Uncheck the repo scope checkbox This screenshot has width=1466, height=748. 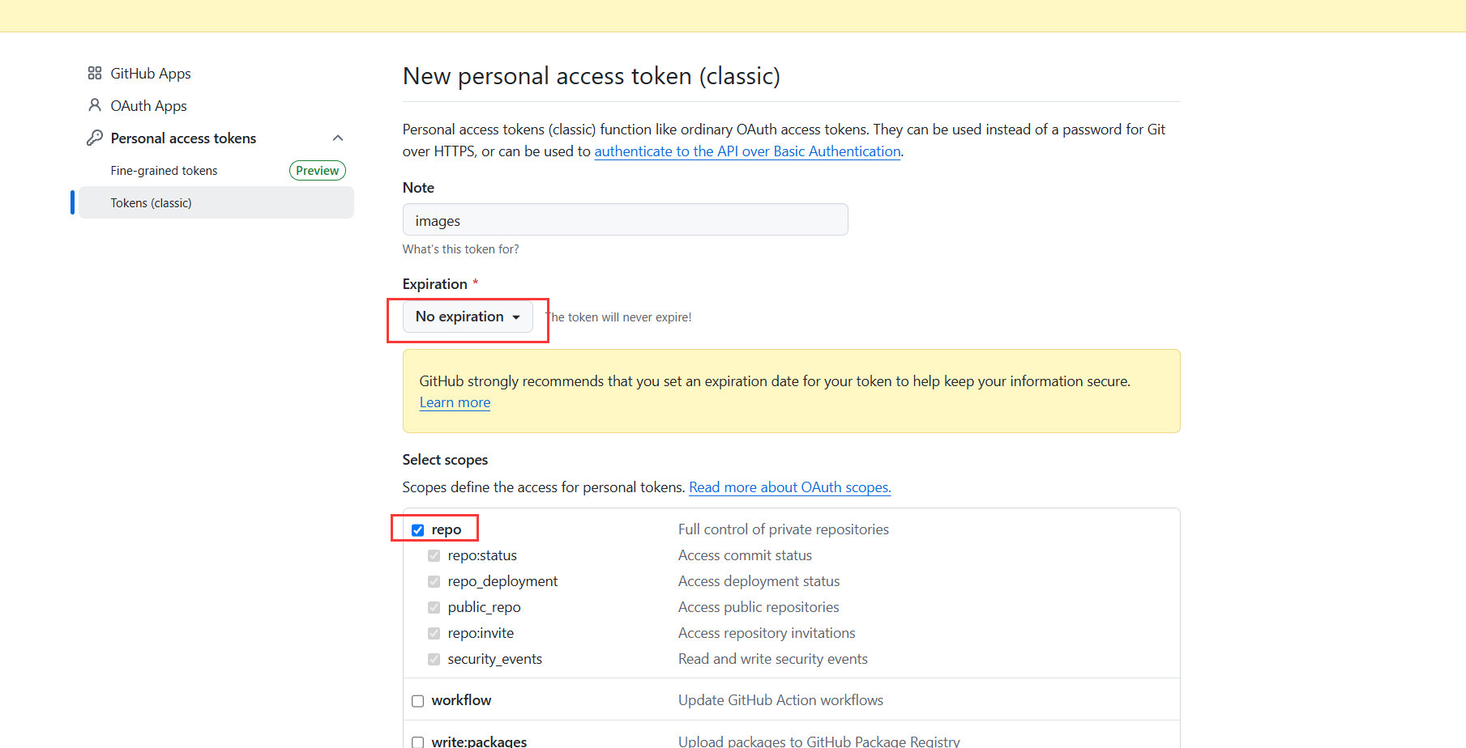(418, 530)
